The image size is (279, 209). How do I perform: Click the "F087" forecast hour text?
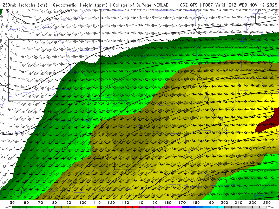point(208,5)
